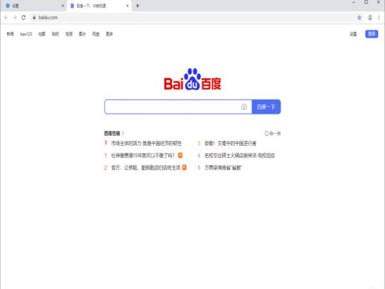385x289 pixels.
Task: Click the browser forward arrow
Action: point(15,18)
